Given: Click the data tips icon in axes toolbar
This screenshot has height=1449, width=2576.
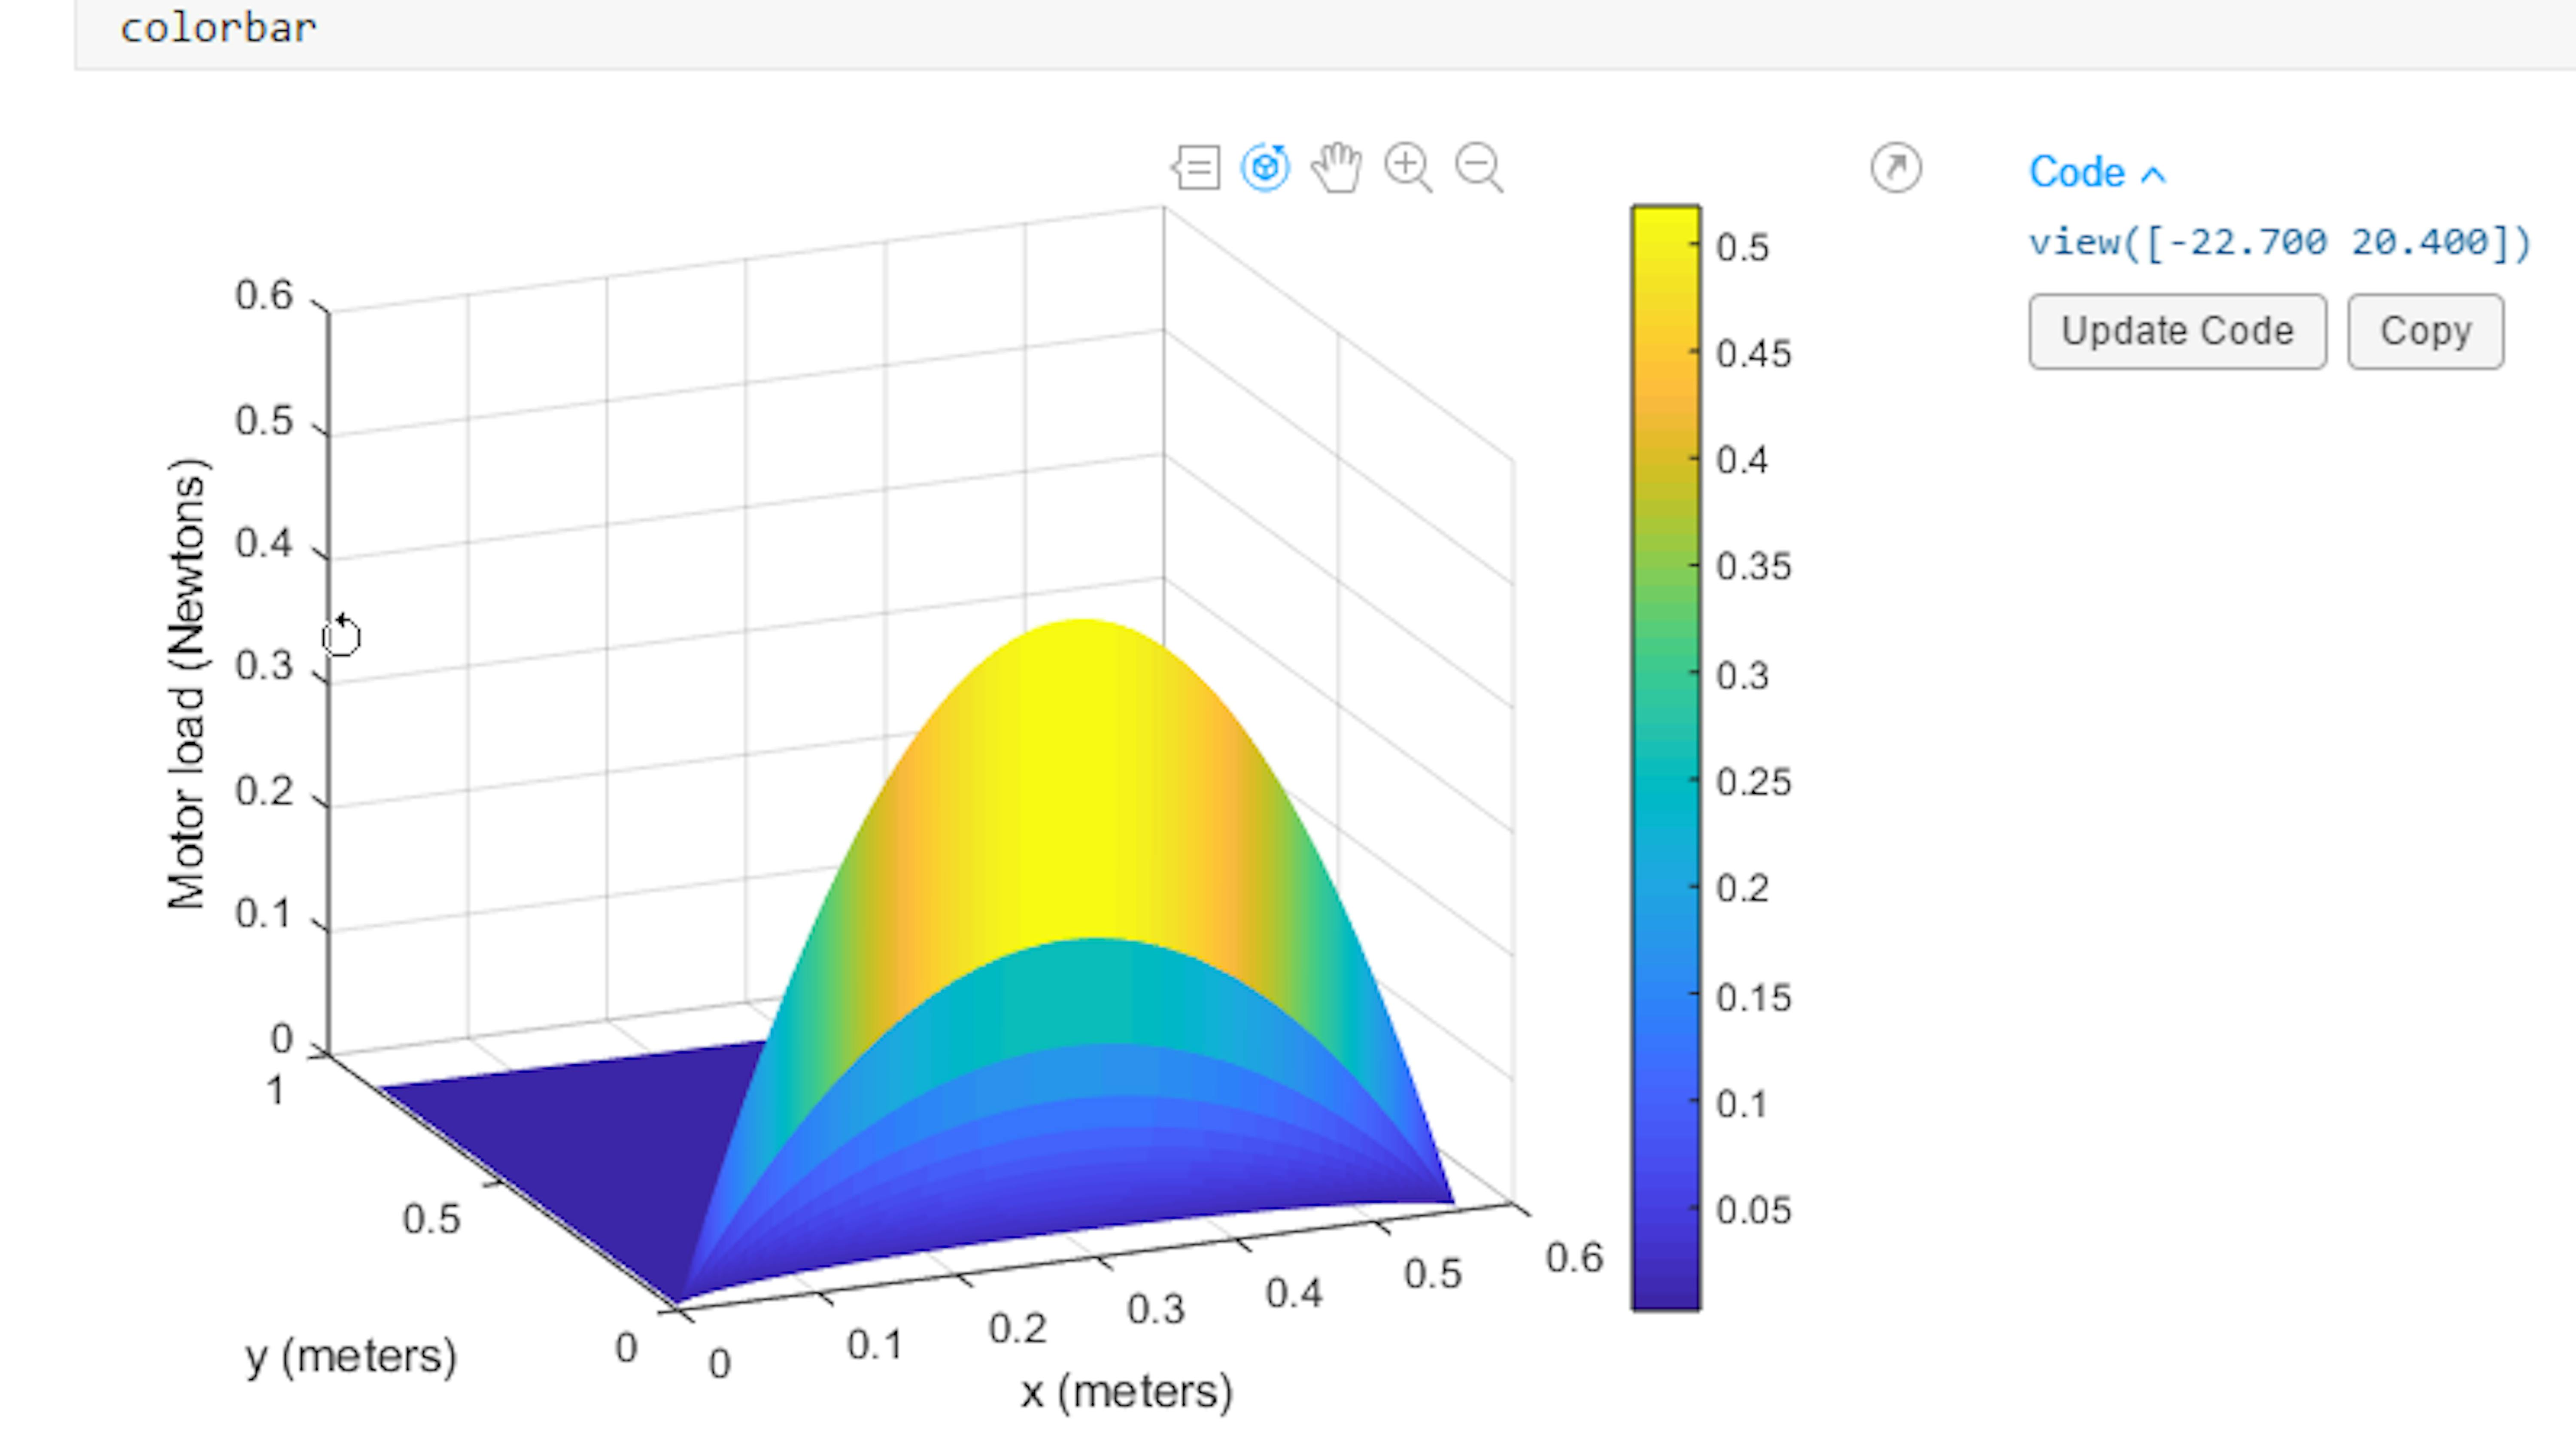Looking at the screenshot, I should 1196,167.
